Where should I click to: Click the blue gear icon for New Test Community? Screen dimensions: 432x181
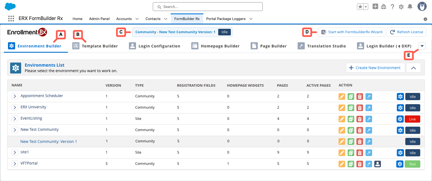[400, 130]
